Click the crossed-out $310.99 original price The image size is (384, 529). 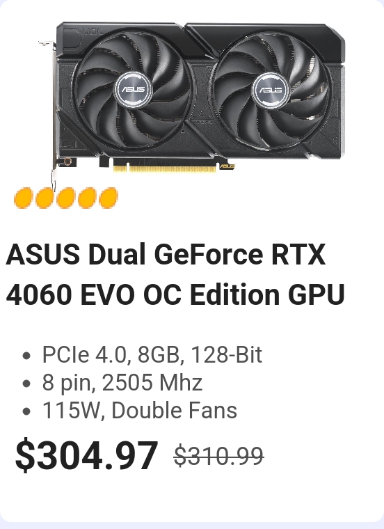219,456
